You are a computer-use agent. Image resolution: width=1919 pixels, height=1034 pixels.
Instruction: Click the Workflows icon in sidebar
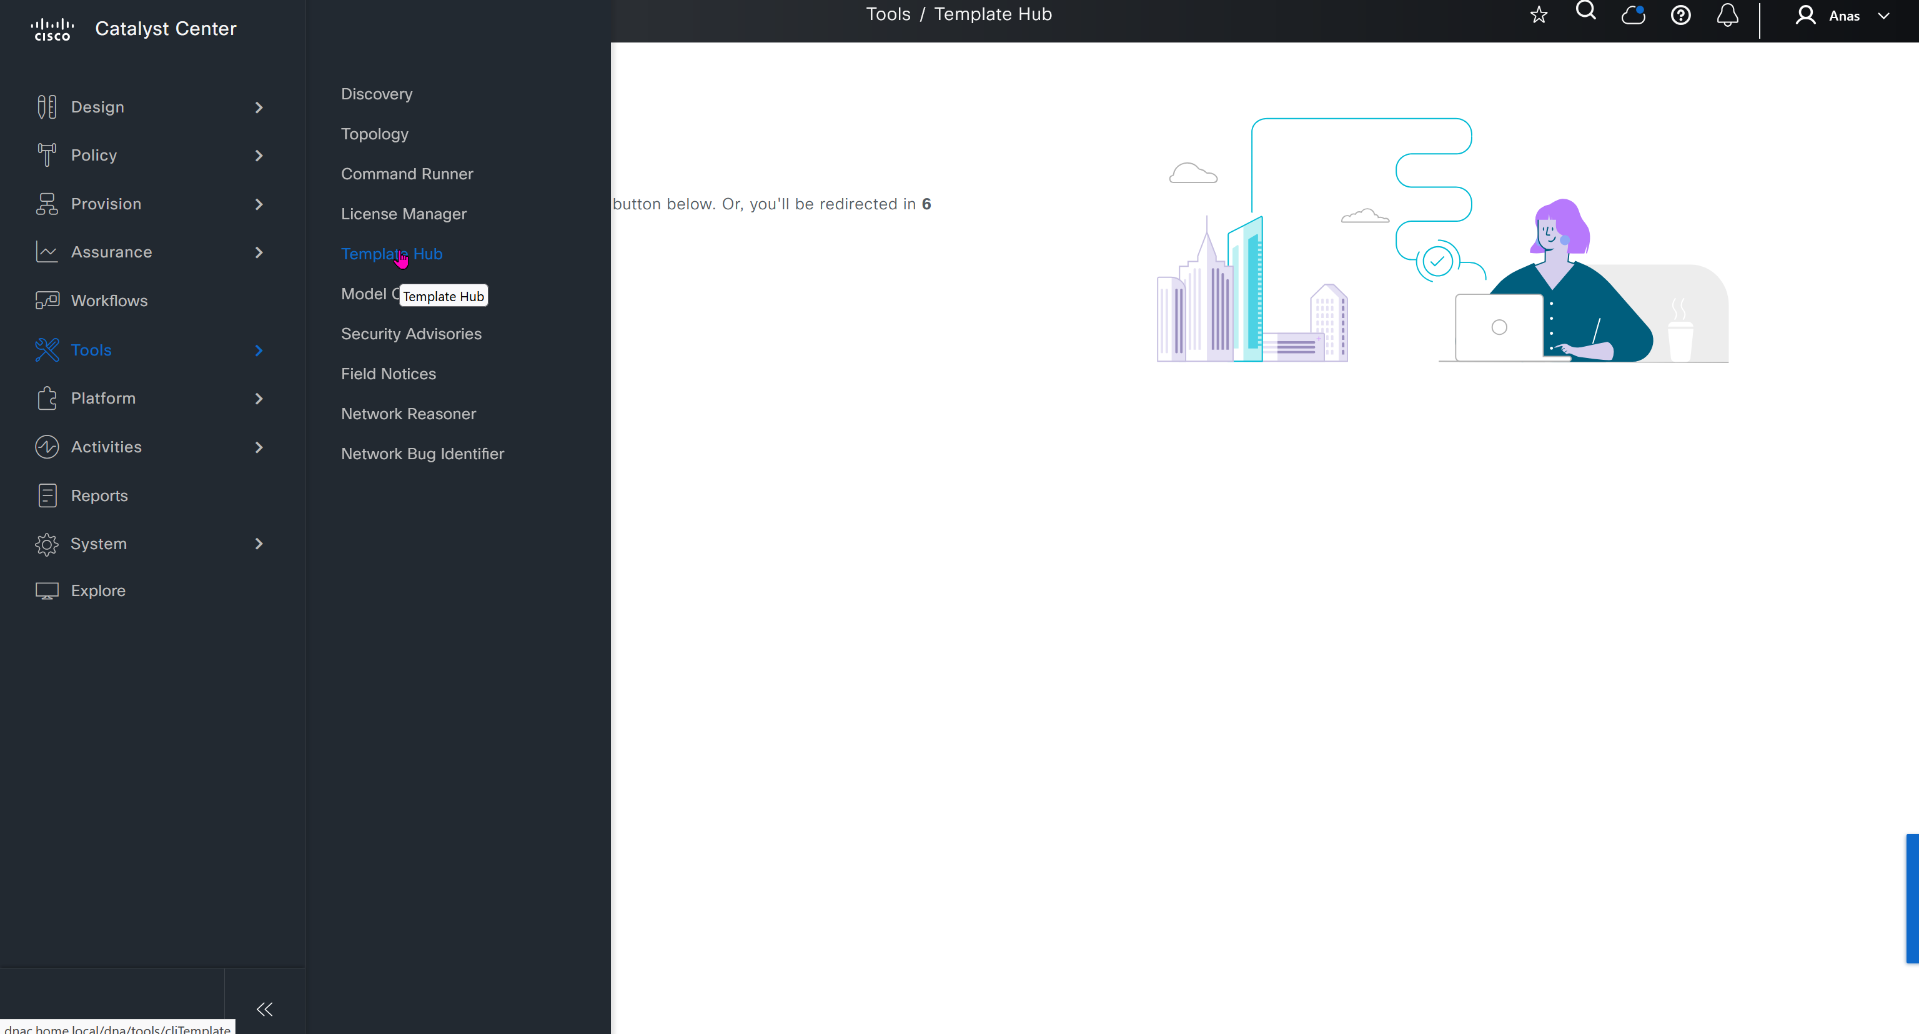[x=47, y=301]
